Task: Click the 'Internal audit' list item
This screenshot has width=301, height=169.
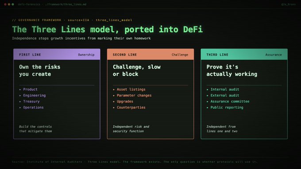Action: (225, 90)
